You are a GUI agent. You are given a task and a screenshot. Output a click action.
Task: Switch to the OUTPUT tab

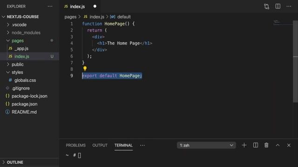[100, 145]
